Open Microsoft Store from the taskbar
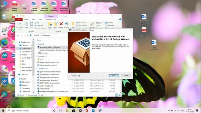The width and height of the screenshot is (201, 113). click(x=74, y=110)
